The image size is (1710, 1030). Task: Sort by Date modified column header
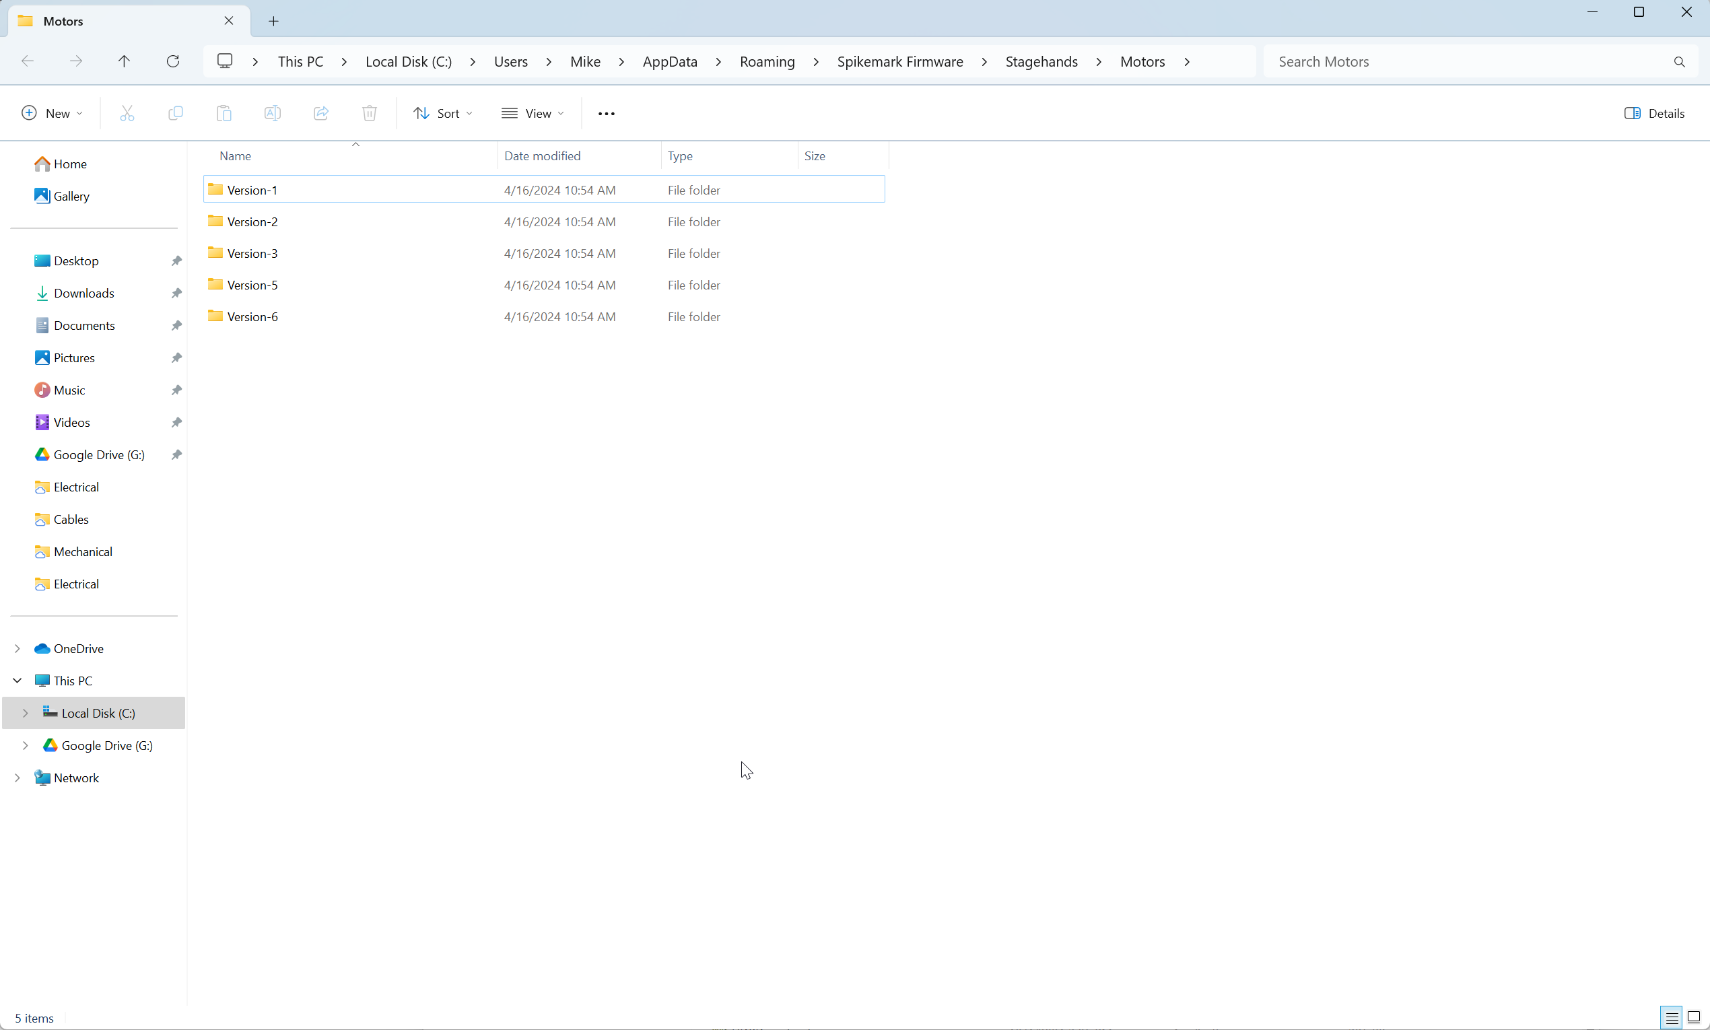pyautogui.click(x=542, y=156)
